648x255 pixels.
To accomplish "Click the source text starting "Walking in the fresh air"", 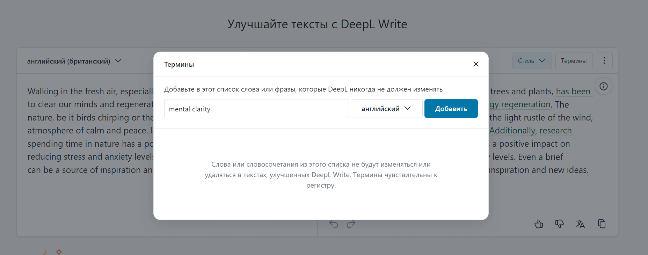I will coord(90,92).
